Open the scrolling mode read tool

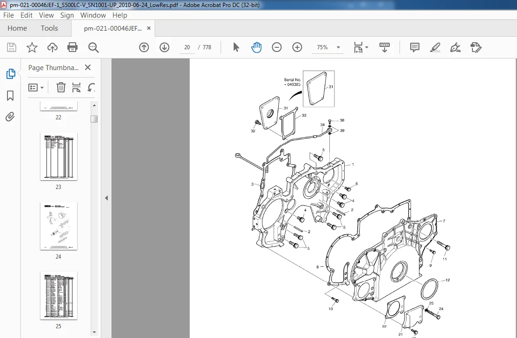tap(385, 47)
